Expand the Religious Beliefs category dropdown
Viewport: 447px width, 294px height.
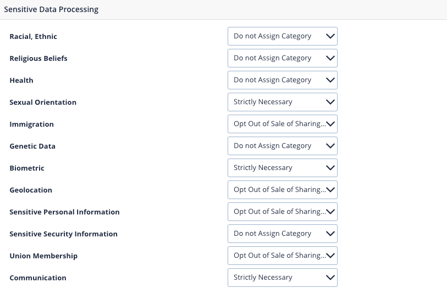point(282,58)
